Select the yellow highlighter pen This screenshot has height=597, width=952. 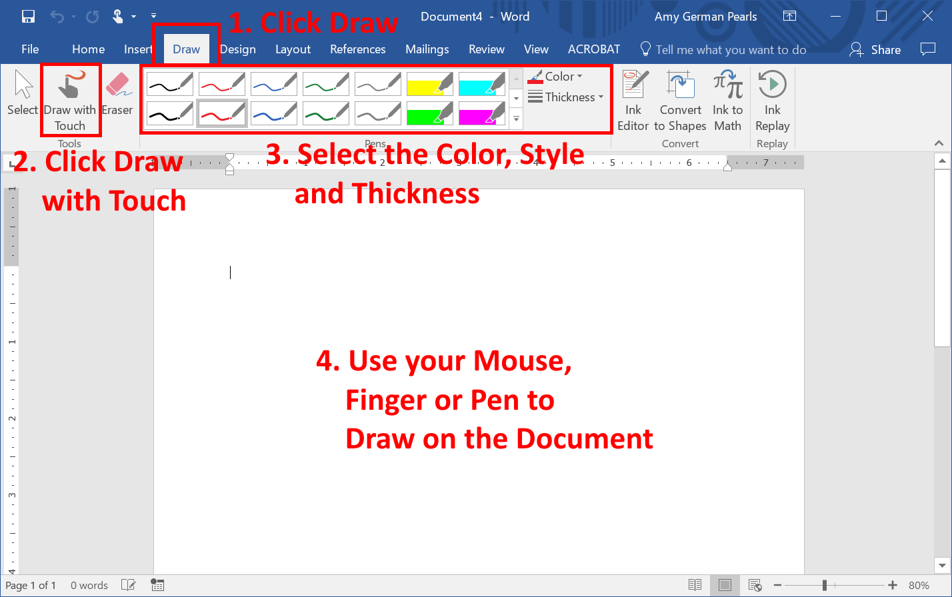(x=429, y=83)
